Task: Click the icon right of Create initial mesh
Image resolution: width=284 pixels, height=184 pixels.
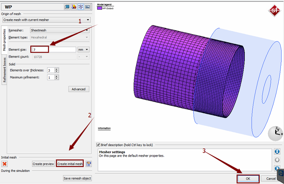Action: coord(89,164)
